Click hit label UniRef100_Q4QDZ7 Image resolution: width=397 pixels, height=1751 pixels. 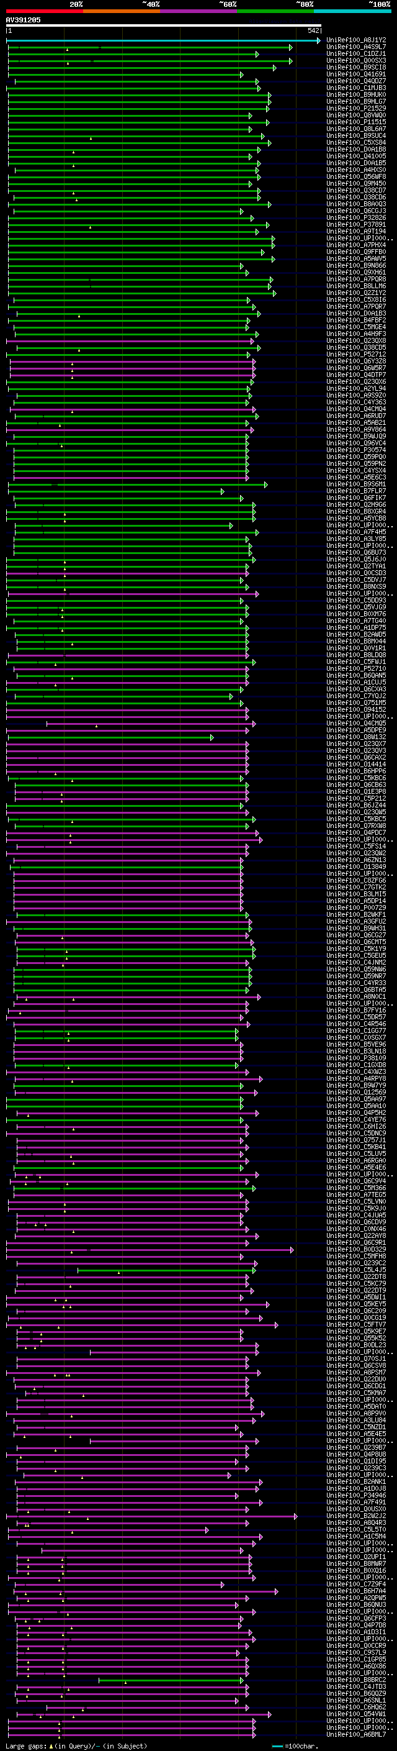coord(356,81)
